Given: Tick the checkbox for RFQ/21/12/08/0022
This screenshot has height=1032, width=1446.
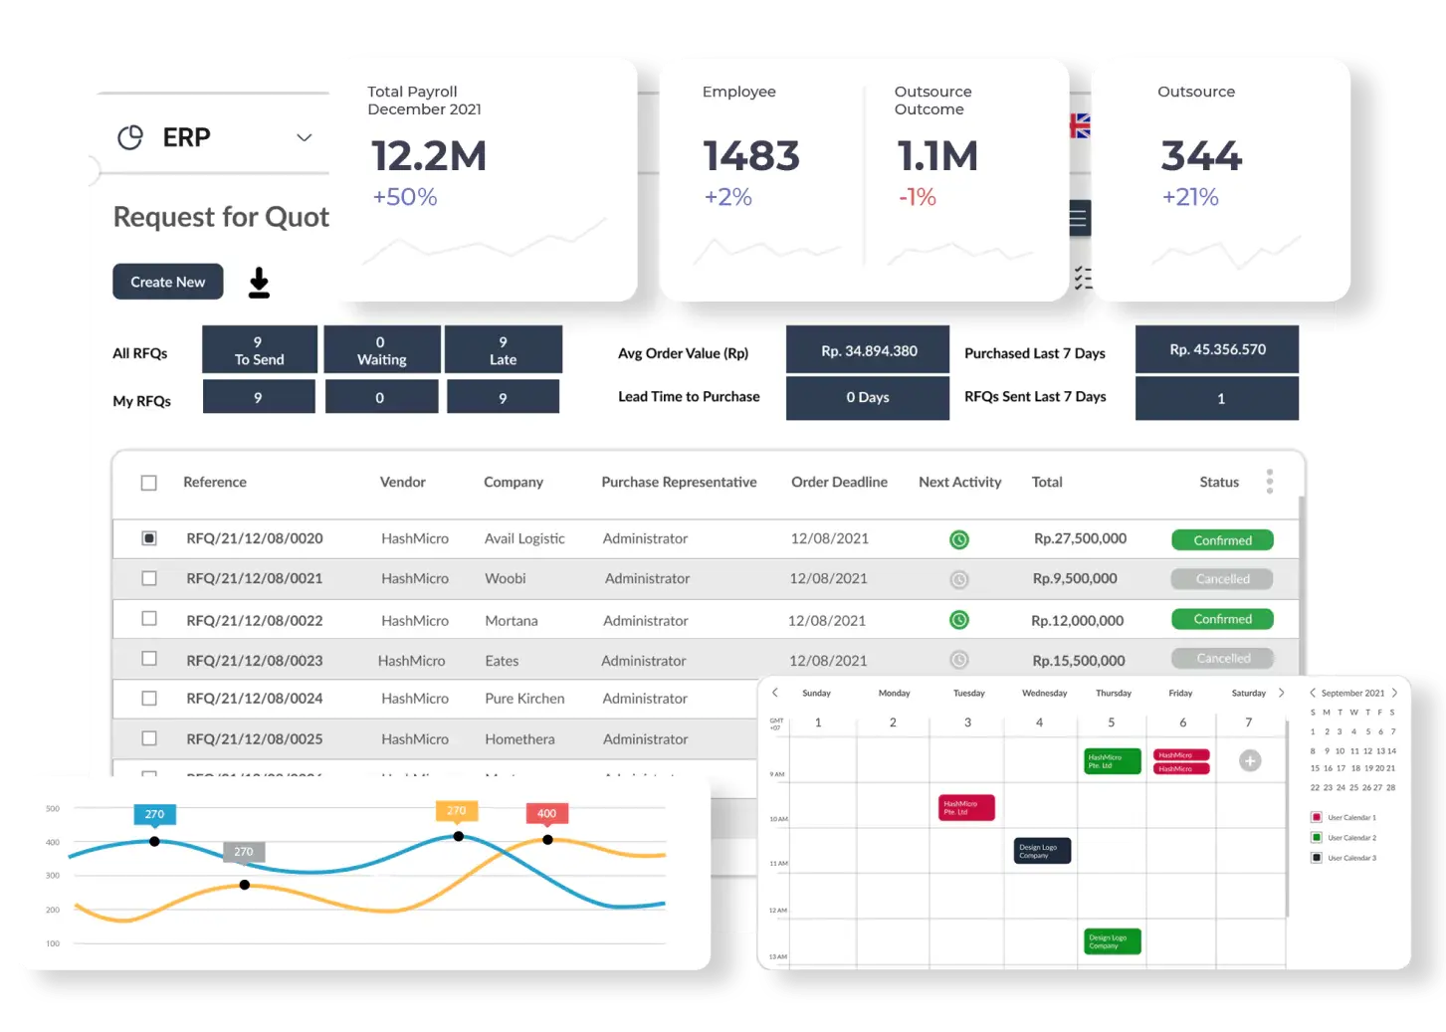Looking at the screenshot, I should 149,619.
